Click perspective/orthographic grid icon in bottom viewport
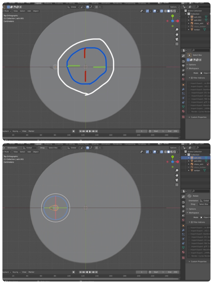This screenshot has width=213, height=284. coord(177,185)
